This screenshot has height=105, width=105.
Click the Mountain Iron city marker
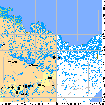tap(13, 87)
